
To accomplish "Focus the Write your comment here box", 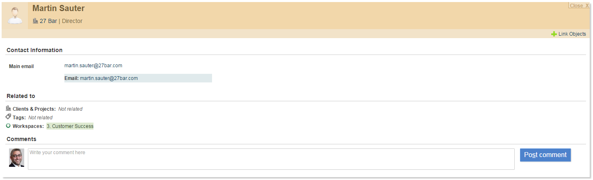I will point(271,159).
